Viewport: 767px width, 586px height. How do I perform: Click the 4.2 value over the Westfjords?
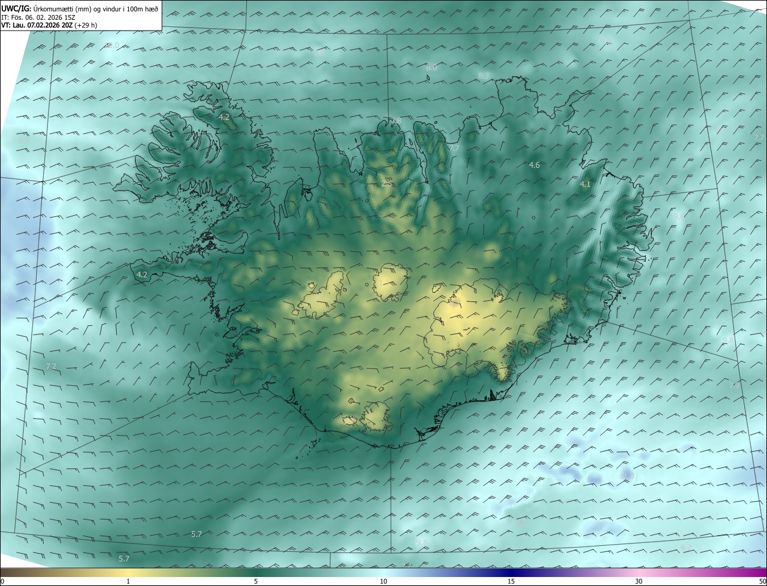pos(224,117)
